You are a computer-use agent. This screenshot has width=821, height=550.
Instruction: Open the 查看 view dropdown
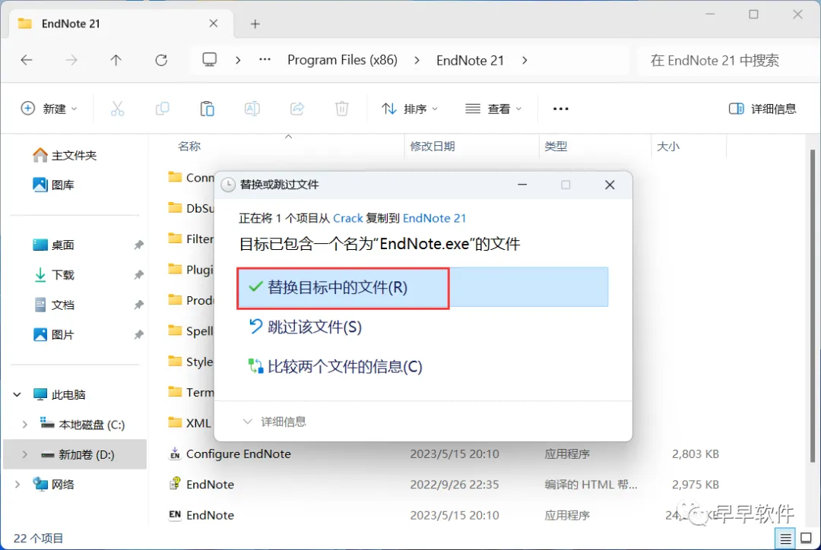click(493, 109)
